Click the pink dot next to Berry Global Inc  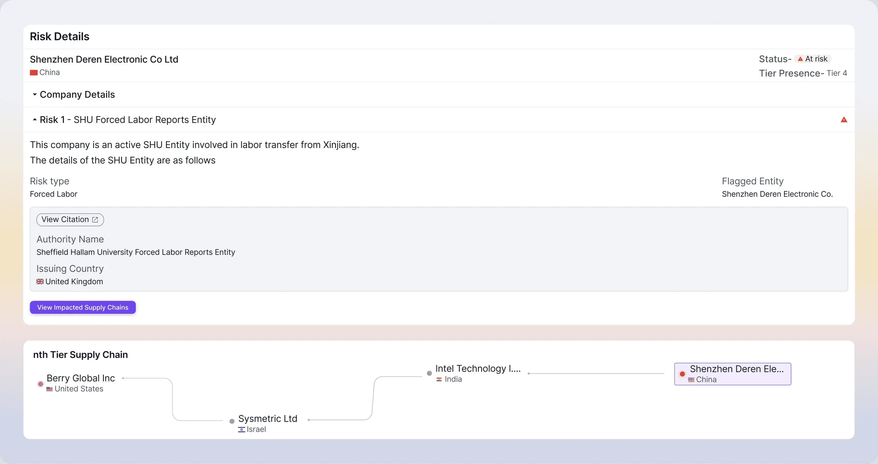pyautogui.click(x=41, y=384)
